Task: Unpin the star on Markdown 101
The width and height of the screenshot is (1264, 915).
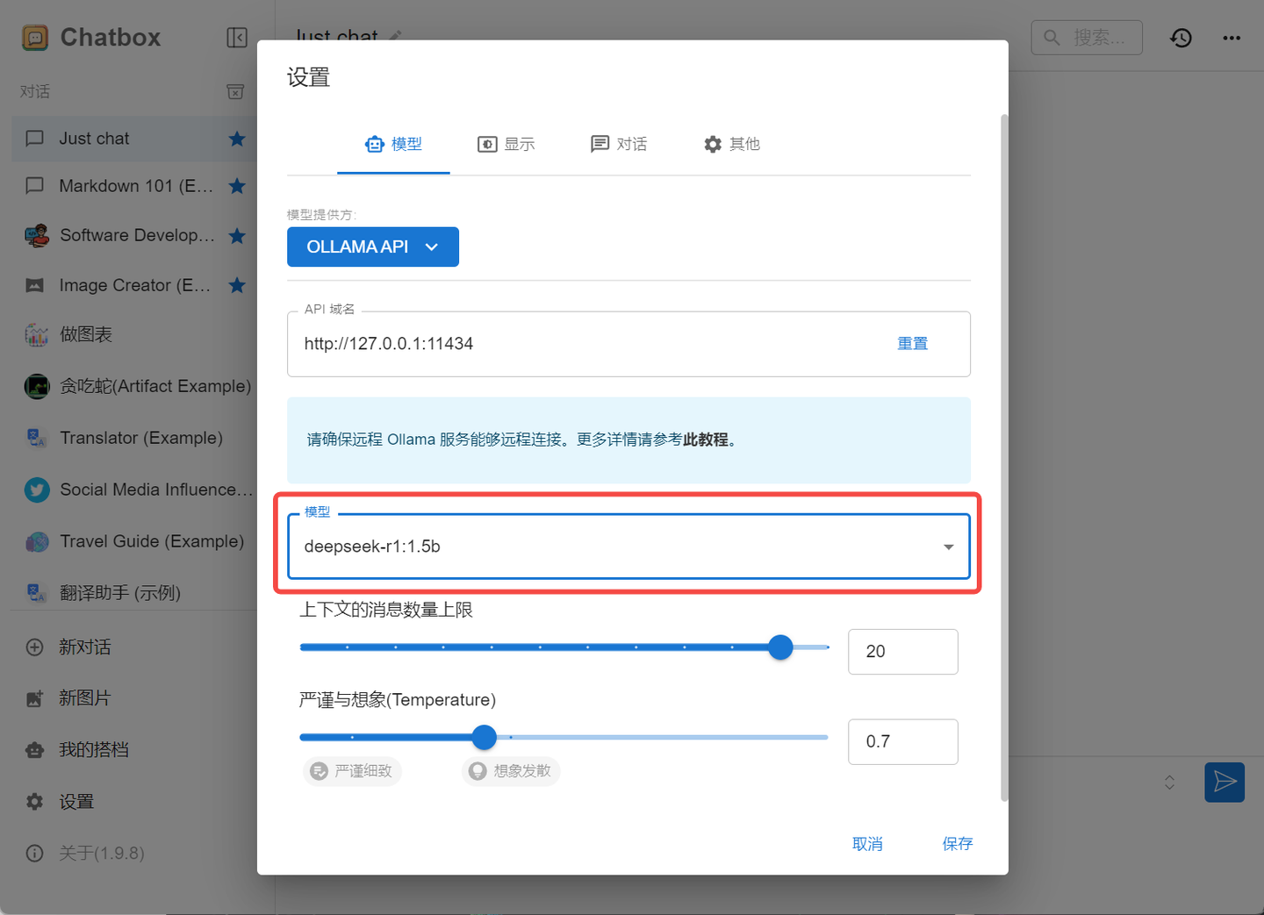Action: [x=237, y=185]
